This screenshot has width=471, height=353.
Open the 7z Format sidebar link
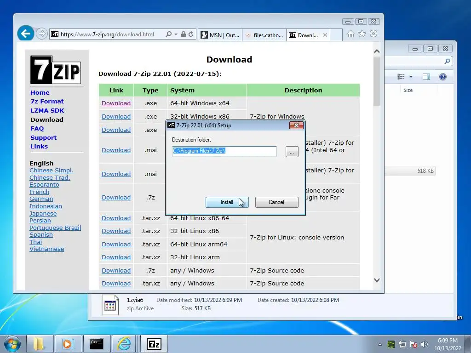click(47, 102)
